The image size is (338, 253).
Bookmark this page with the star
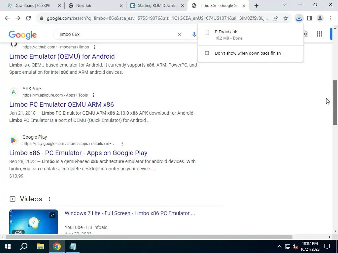pyautogui.click(x=286, y=18)
